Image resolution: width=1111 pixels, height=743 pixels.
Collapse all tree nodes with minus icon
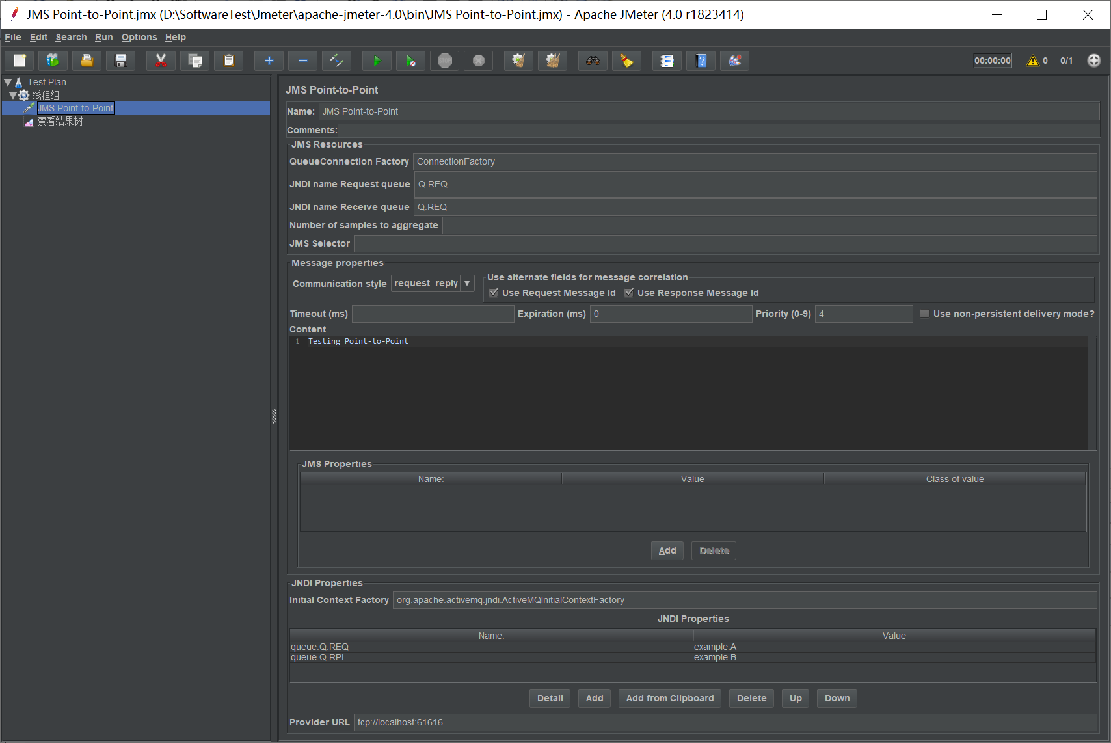302,61
